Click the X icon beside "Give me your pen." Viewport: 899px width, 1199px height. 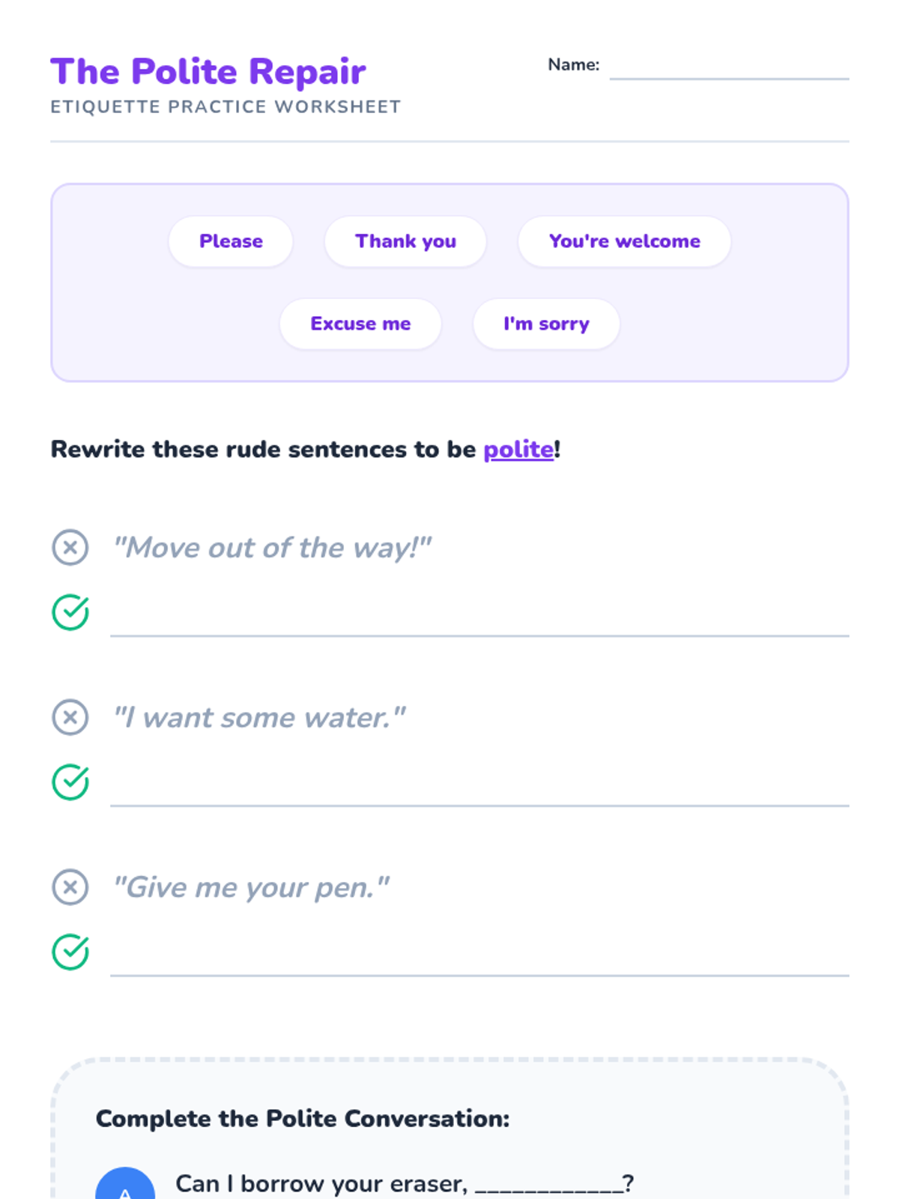(x=70, y=887)
